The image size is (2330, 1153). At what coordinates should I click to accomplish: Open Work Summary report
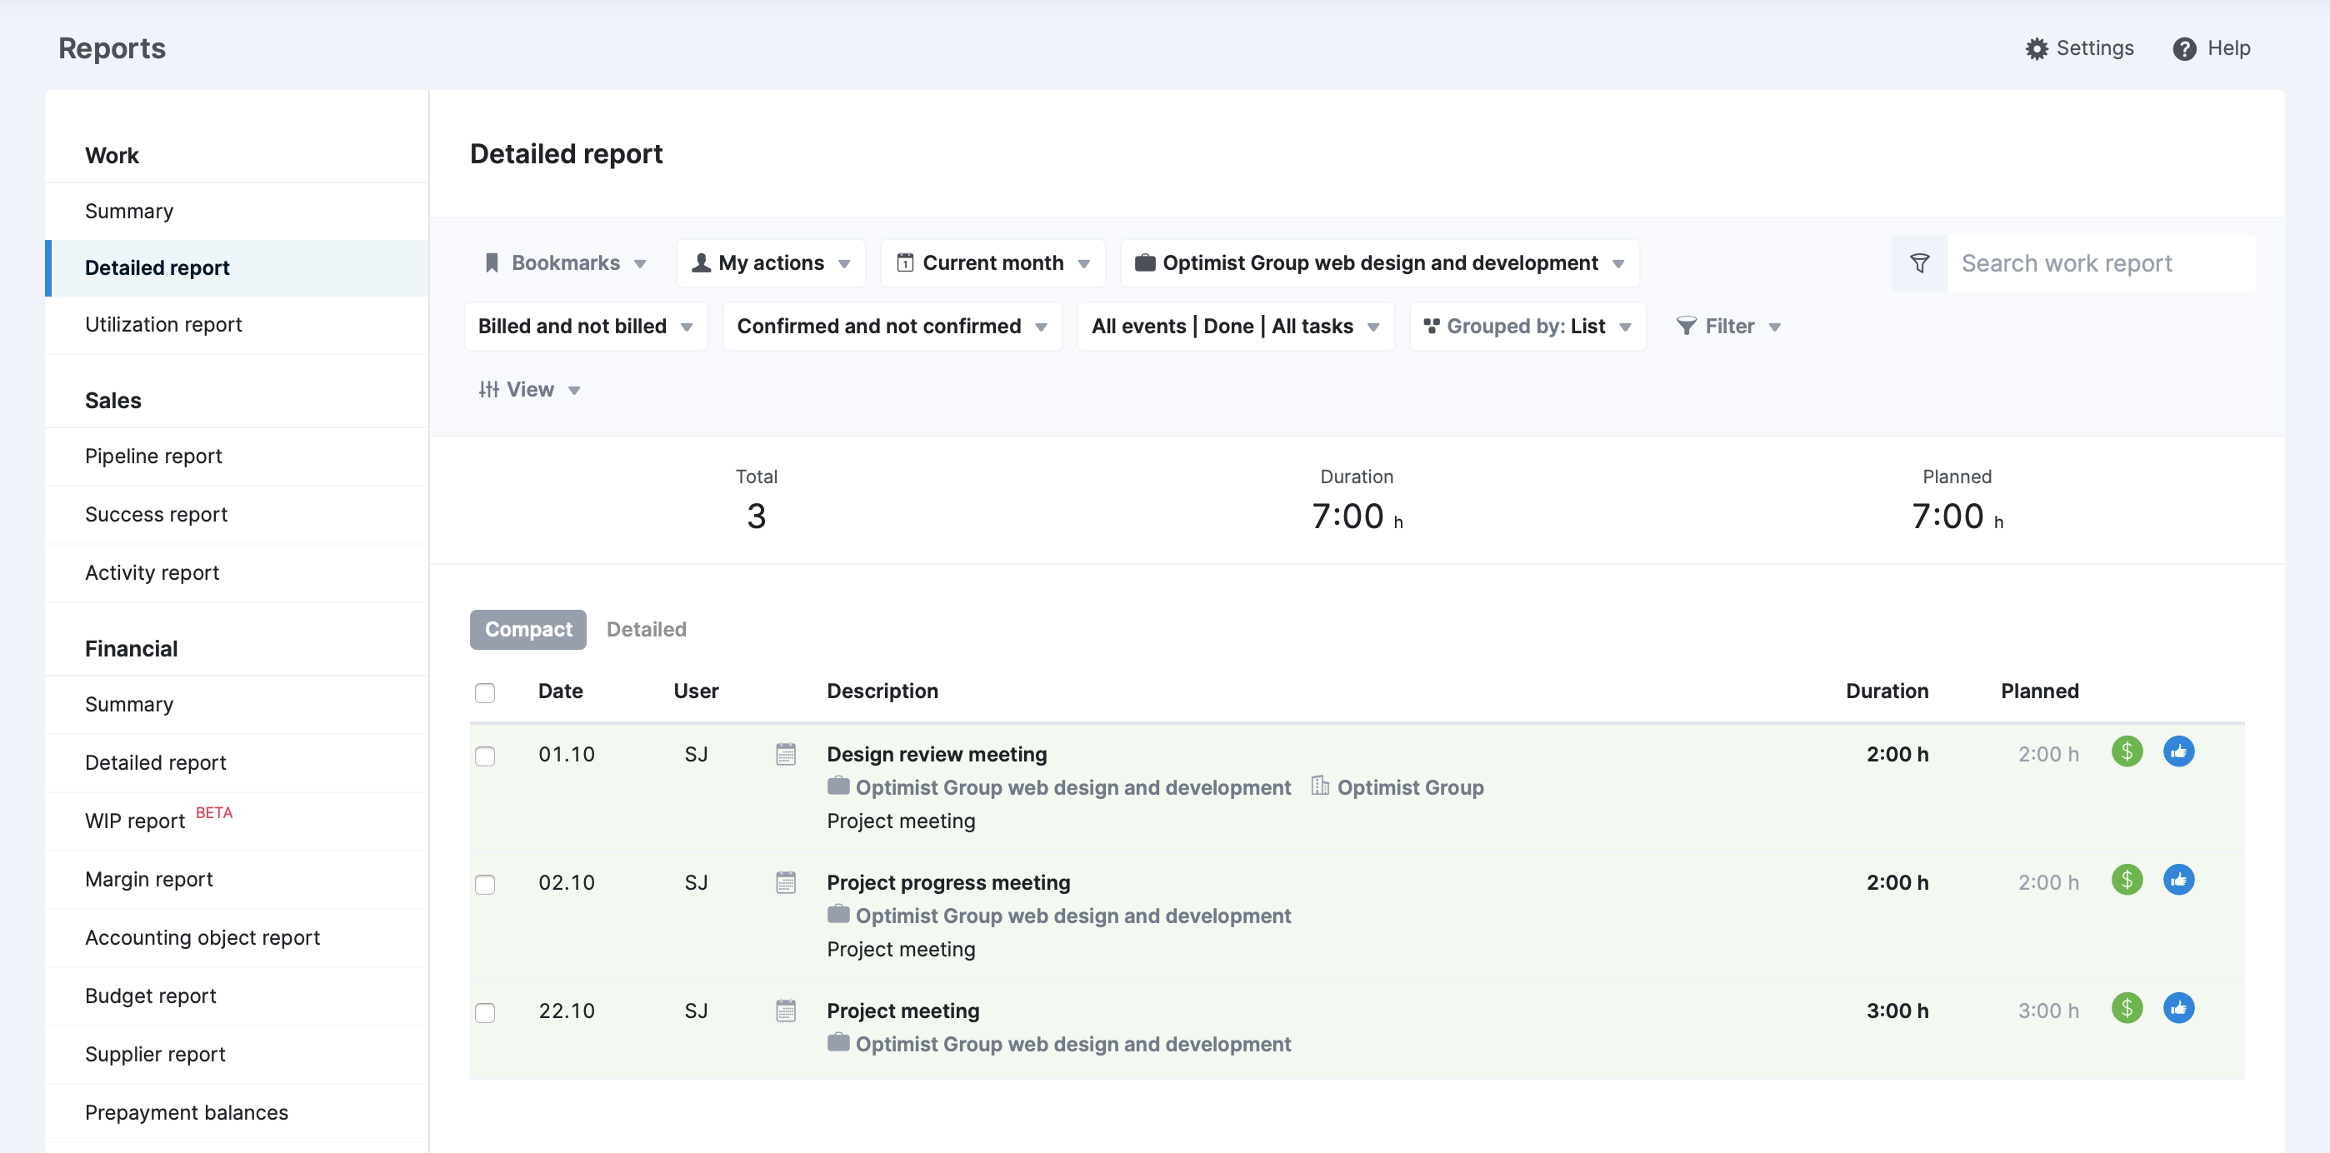pyautogui.click(x=237, y=212)
